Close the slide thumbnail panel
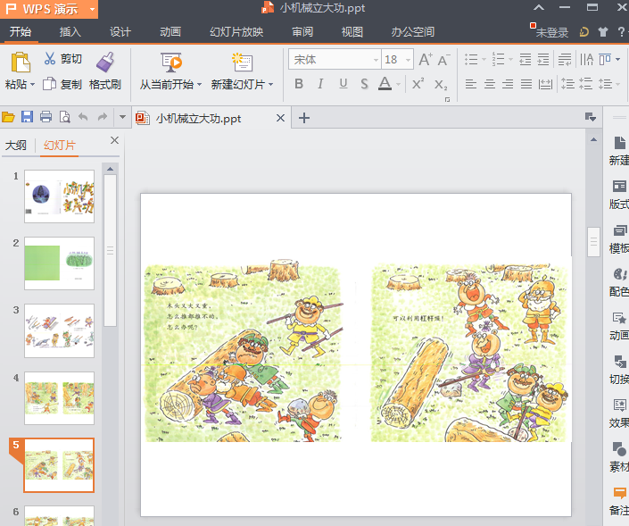The image size is (629, 526). click(x=114, y=140)
